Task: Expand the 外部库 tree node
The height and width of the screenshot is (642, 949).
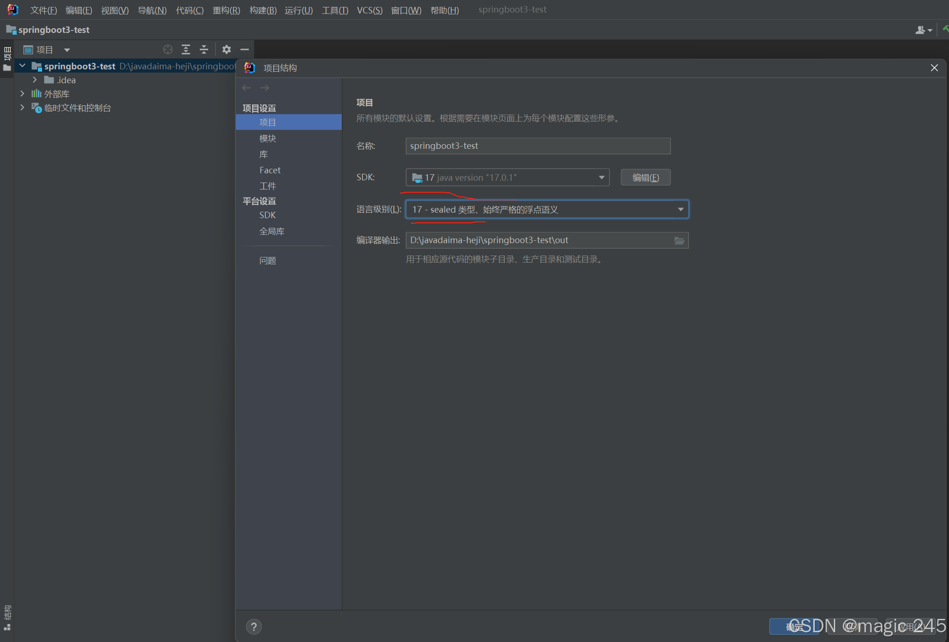Action: 22,94
